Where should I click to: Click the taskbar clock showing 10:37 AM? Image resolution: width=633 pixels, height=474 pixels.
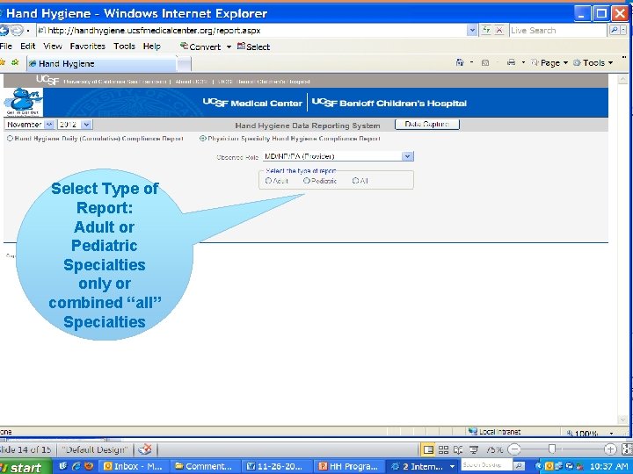coord(608,466)
